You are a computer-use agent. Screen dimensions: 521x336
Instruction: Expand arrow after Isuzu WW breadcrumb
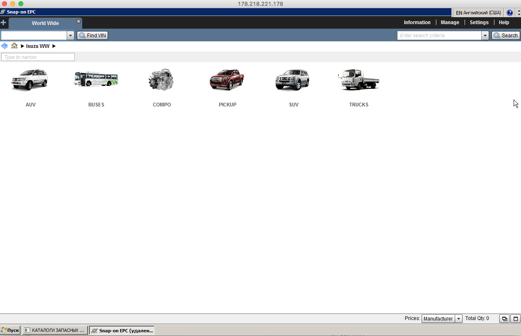tap(54, 46)
